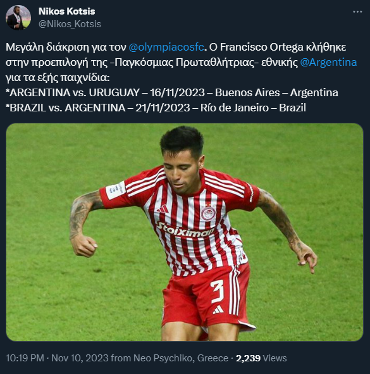Open Nikos Kotsis profile avatar

tap(18, 18)
